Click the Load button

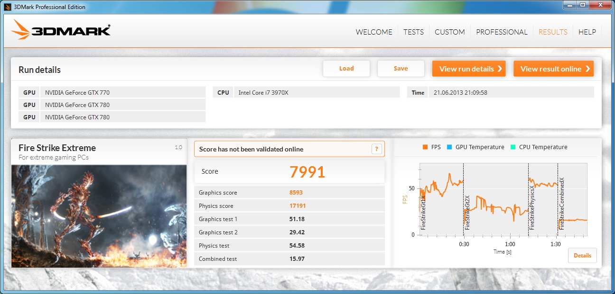click(x=346, y=69)
